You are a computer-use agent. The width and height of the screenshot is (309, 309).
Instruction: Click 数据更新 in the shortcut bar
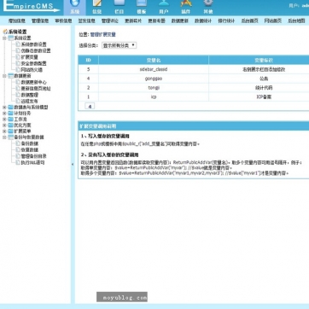coord(180,20)
